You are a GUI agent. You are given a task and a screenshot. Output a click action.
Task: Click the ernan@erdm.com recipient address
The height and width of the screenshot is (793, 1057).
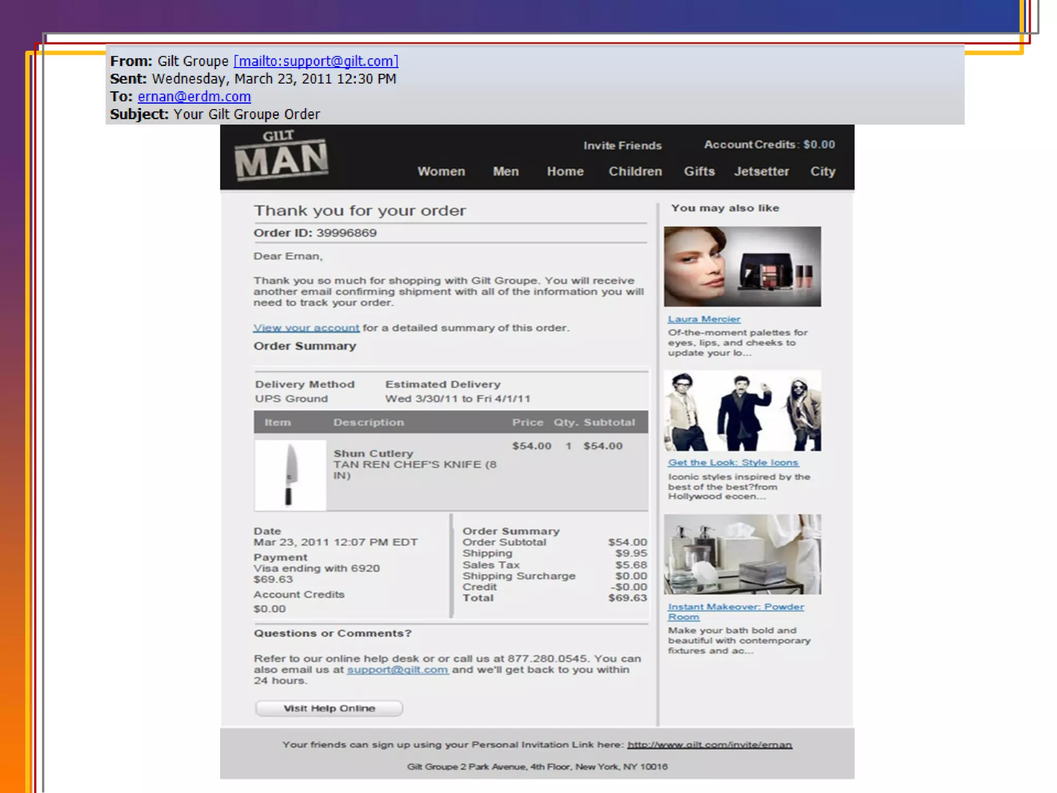194,97
